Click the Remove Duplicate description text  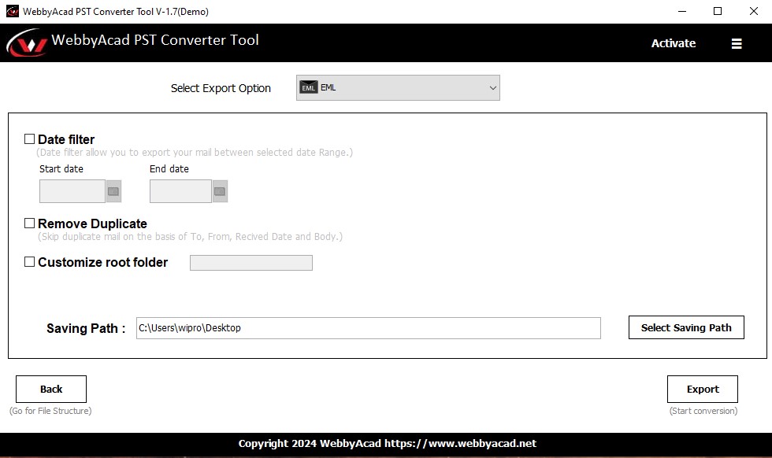190,237
